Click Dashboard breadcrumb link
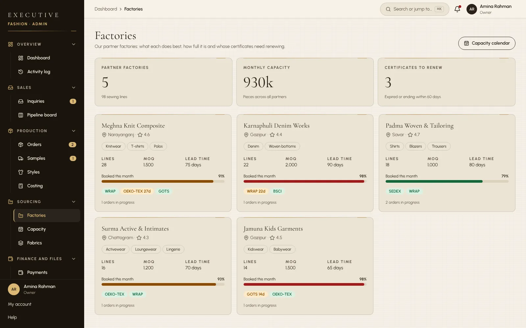 tap(106, 9)
